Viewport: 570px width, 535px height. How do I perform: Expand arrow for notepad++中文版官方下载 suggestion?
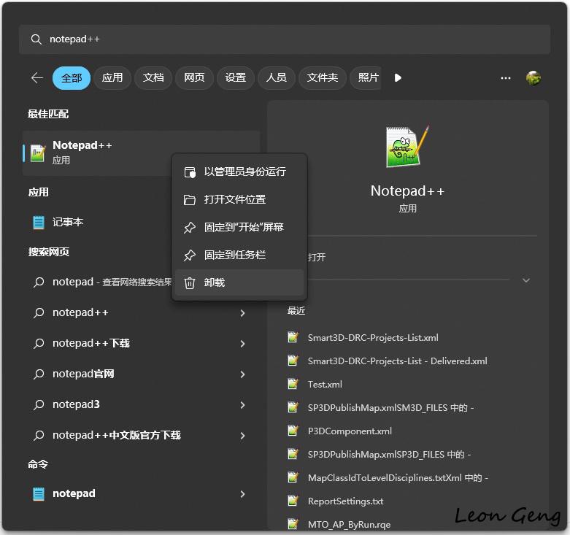(x=243, y=436)
